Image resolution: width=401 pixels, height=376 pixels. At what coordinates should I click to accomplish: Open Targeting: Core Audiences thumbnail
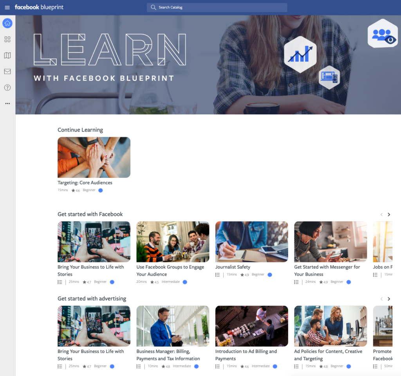point(94,157)
